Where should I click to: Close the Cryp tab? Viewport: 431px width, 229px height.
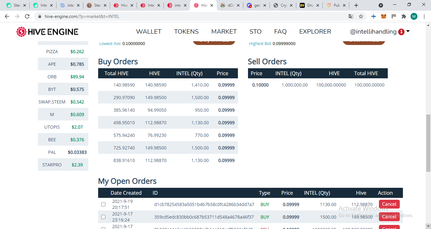click(291, 5)
